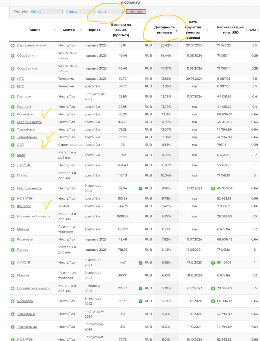
Task: Click the green plus beside Фосагро
Action: (x=12, y=206)
